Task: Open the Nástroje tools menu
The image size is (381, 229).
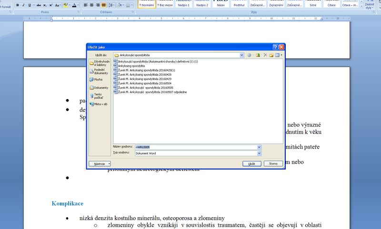Action: 100,163
